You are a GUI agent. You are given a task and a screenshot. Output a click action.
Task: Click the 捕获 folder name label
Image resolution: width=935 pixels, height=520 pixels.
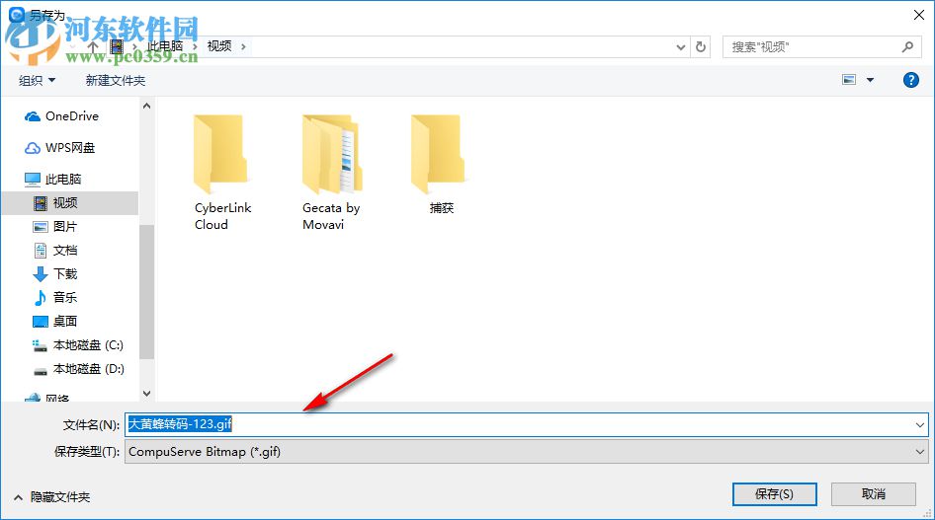pyautogui.click(x=442, y=207)
